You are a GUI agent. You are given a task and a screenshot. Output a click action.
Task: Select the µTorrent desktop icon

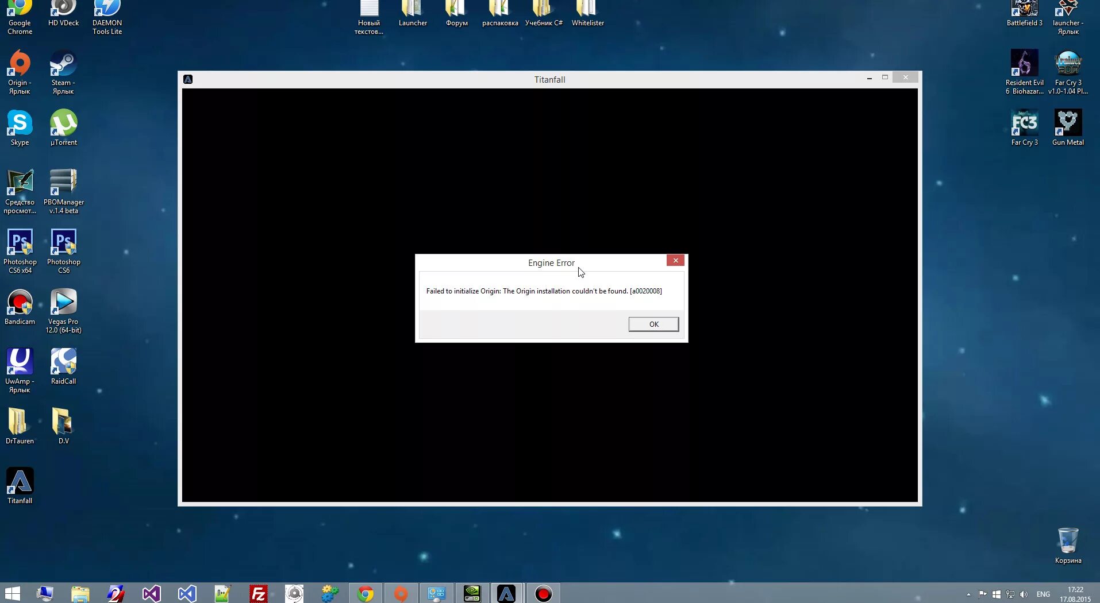click(x=63, y=127)
